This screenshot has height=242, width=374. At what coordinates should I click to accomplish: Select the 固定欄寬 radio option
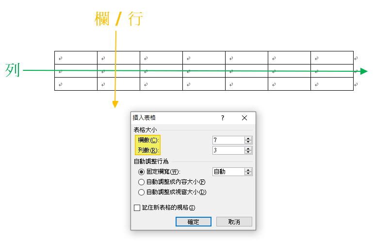[141, 172]
